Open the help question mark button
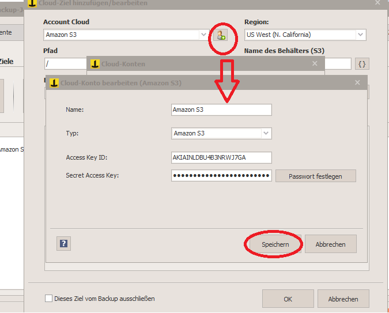 (63, 243)
